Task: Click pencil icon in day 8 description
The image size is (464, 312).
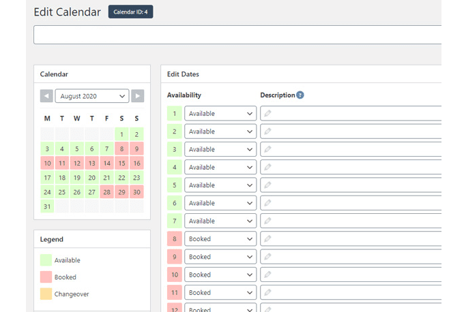Action: (267, 238)
